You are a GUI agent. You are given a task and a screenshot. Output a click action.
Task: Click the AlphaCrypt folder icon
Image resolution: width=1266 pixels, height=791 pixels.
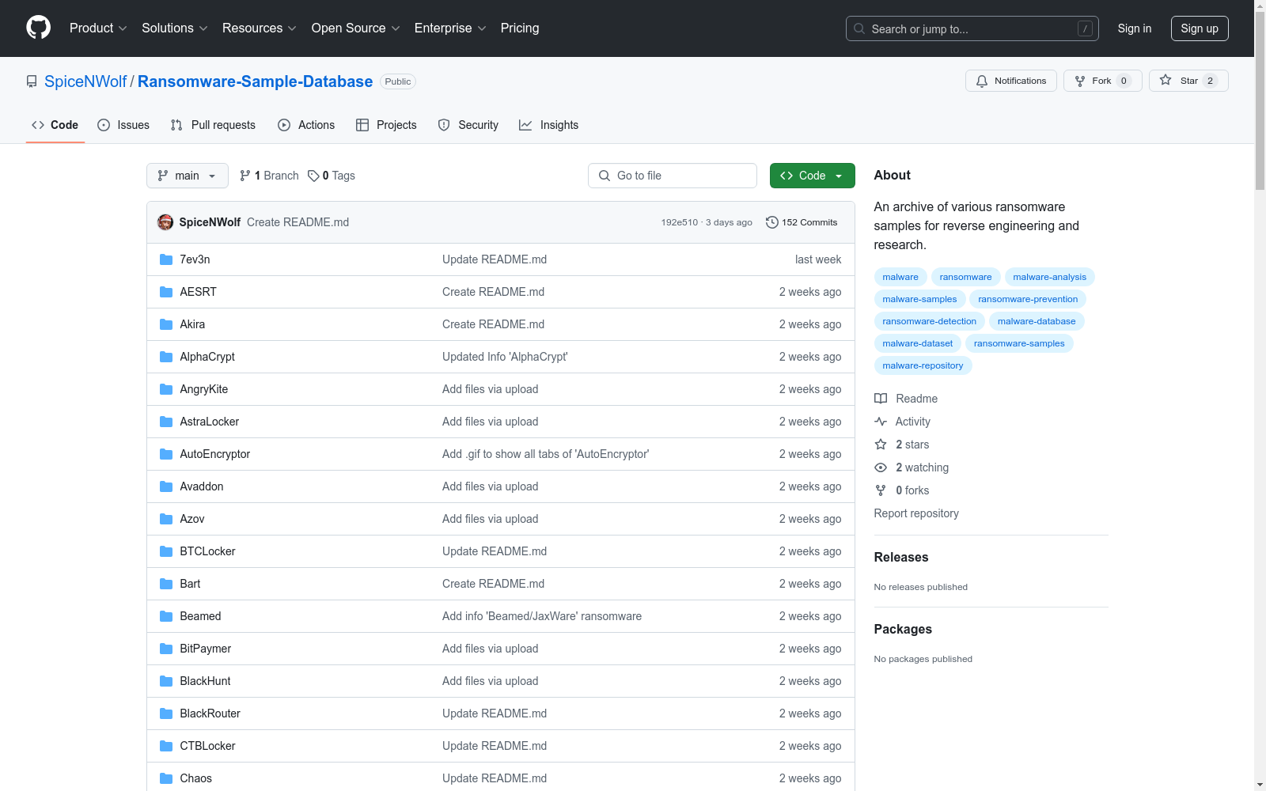[166, 357]
